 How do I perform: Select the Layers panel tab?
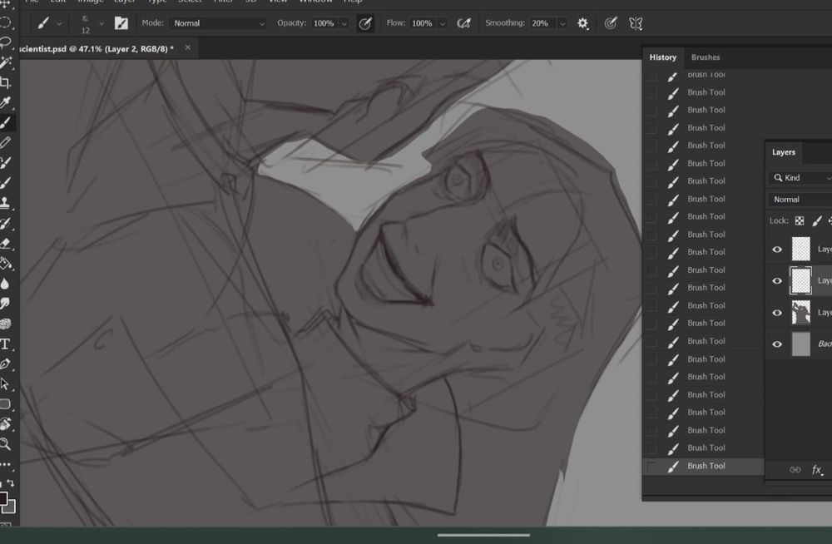point(784,152)
